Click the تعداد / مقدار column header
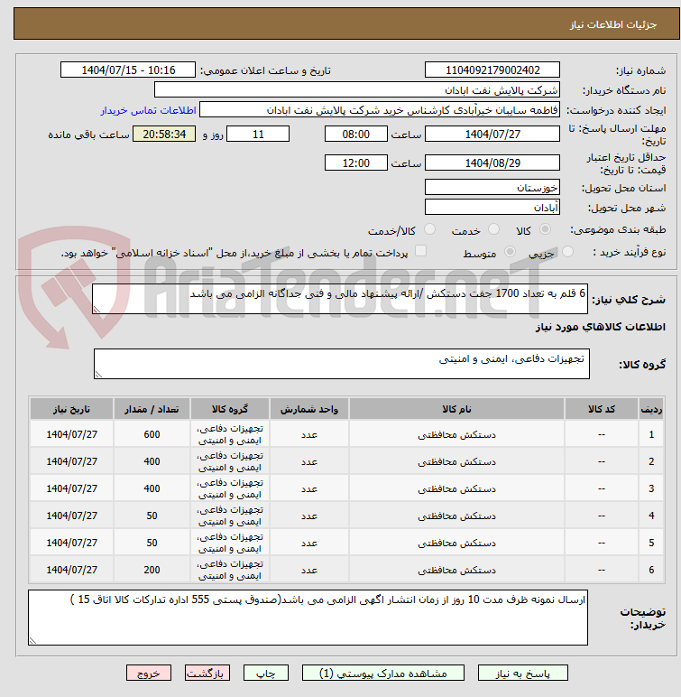 point(152,408)
